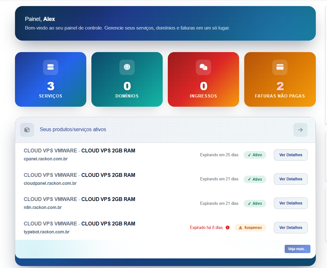Click the arrow icon in products header

point(300,130)
